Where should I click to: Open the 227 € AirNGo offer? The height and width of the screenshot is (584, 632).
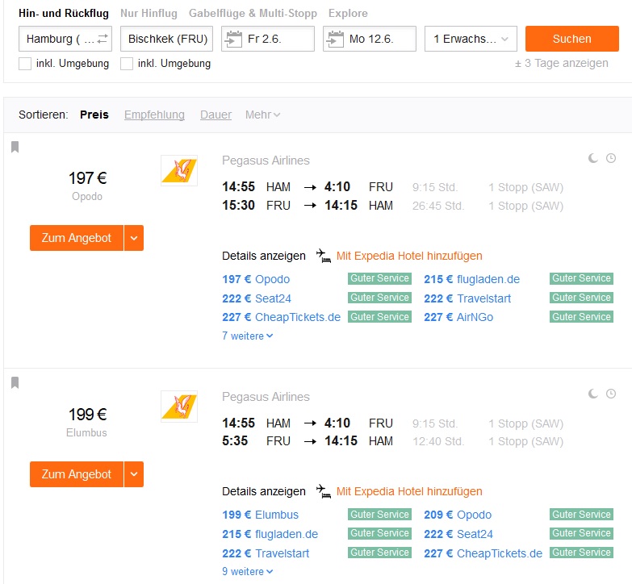458,317
